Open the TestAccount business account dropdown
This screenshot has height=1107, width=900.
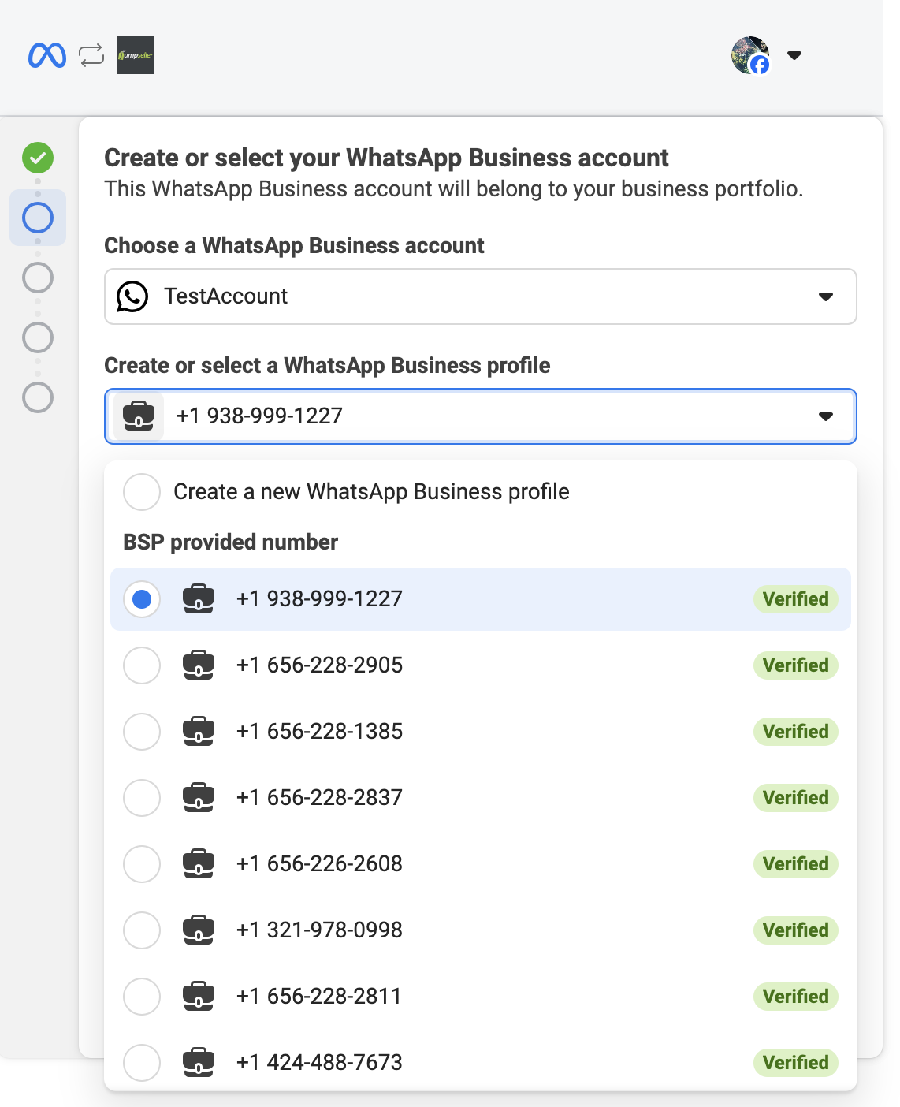481,296
